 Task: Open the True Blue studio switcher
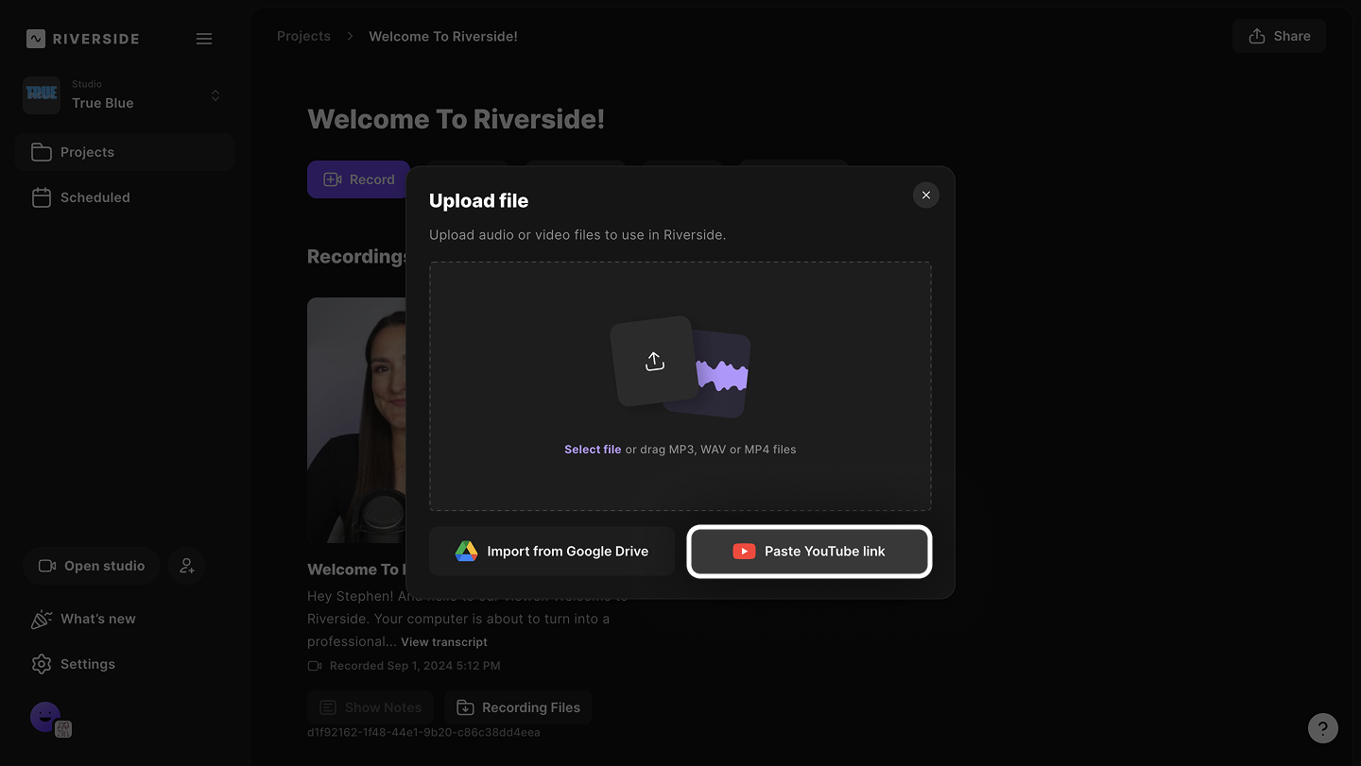click(125, 95)
